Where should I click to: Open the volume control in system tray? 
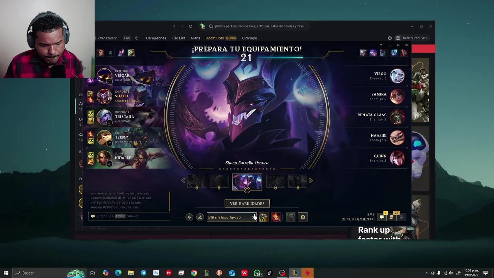(451, 273)
